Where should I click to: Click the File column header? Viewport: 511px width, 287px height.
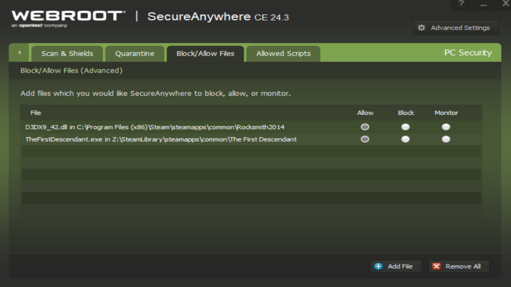pos(36,113)
